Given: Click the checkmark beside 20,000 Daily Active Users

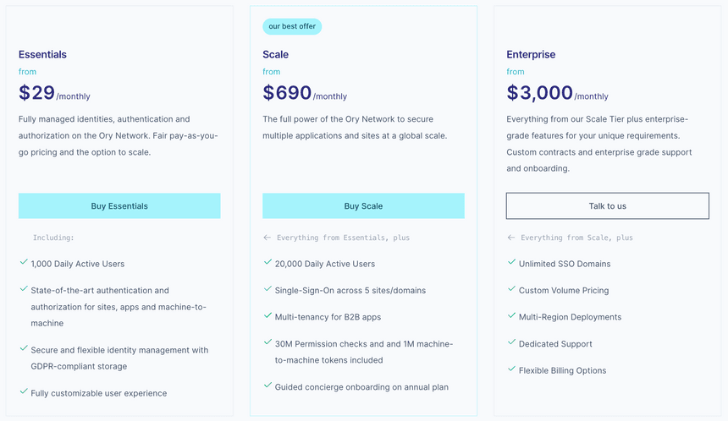Looking at the screenshot, I should [267, 263].
